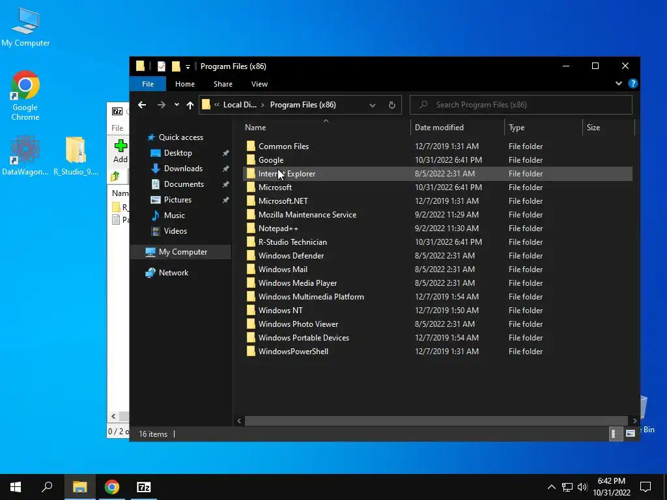The image size is (667, 500).
Task: Open Pictures in navigation pane
Action: click(x=177, y=200)
